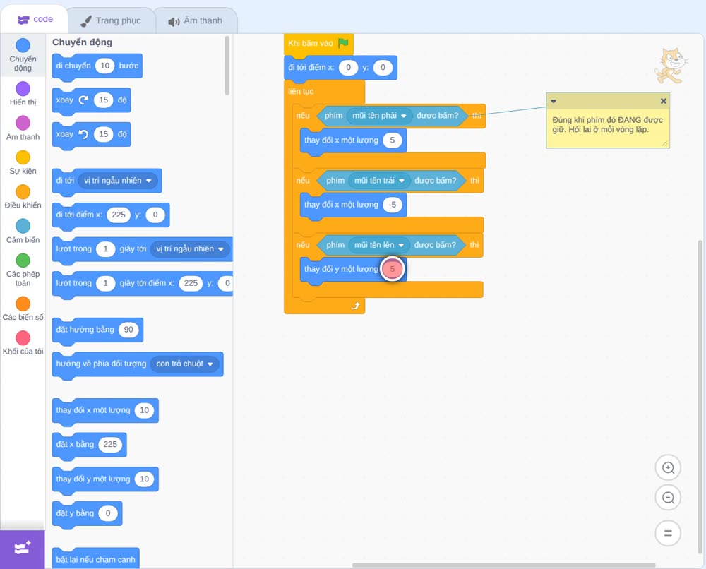Expand the đi tới vị trí ngẫu nhiên dropdown
Screen dimensions: 706x569
tap(117, 181)
